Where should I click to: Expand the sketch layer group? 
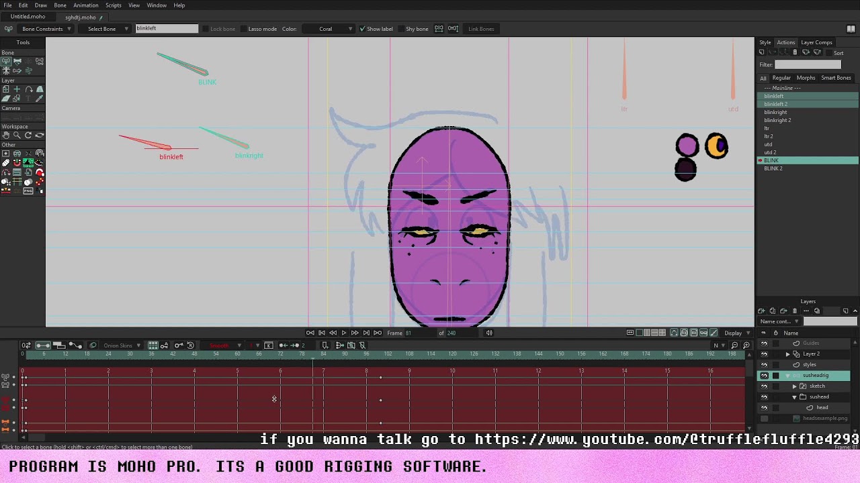pos(795,386)
